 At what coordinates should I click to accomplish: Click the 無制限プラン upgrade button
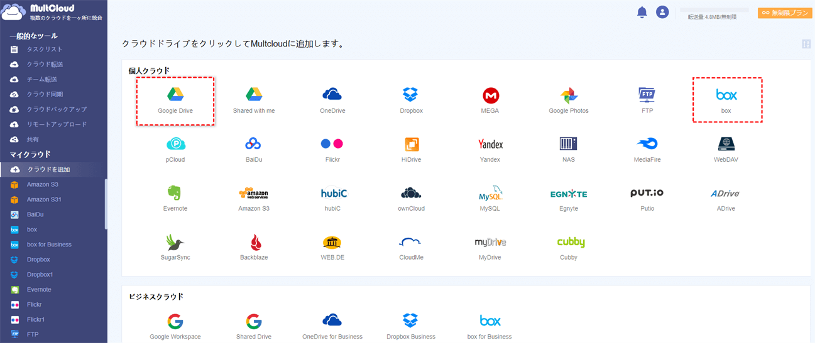(x=785, y=13)
